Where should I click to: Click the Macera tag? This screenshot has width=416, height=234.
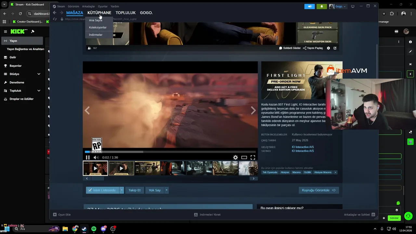296,172
